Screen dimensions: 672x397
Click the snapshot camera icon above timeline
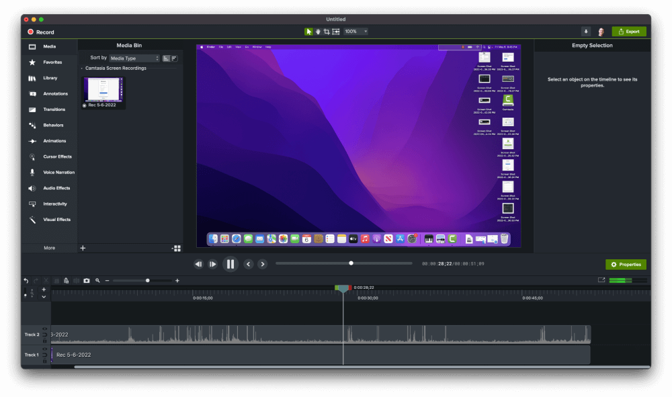pyautogui.click(x=87, y=281)
